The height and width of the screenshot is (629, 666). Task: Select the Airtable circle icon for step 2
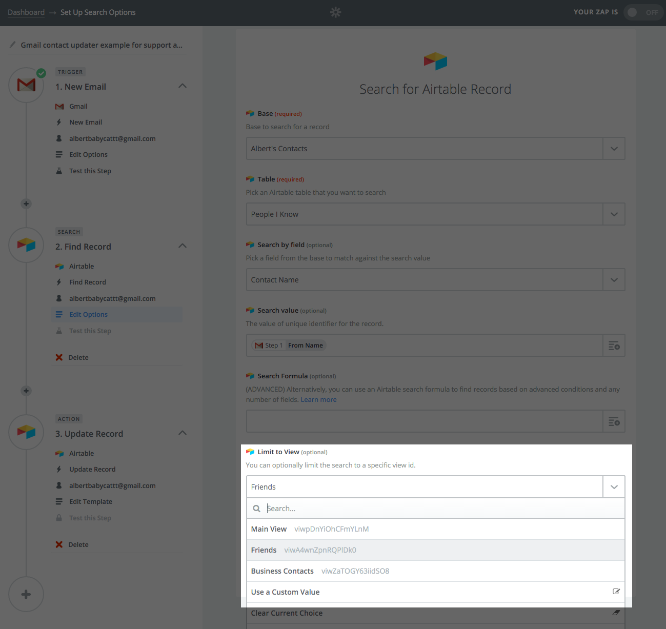[26, 245]
